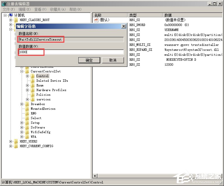Click the registry editor title bar icon
Screen dimensions: 224x186
(x=4, y=4)
